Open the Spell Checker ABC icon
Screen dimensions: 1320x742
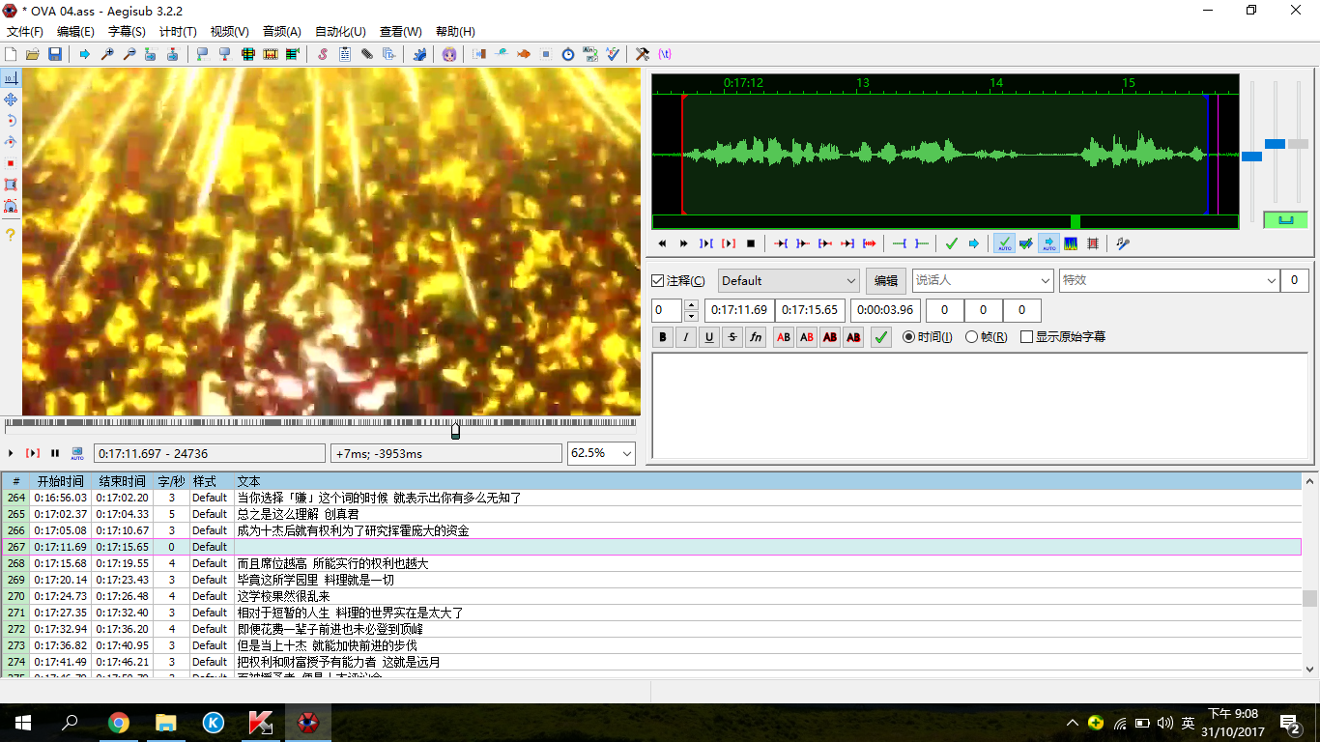[613, 54]
